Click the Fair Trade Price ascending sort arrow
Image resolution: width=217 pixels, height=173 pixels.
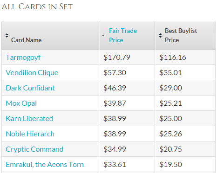[103, 35]
